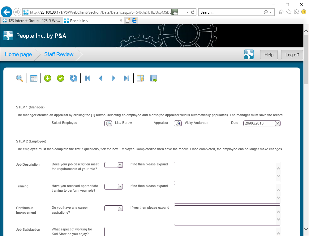Screen dimensions: 309x236
Task: Click page scrollbar down arrow
Action: (306, 229)
